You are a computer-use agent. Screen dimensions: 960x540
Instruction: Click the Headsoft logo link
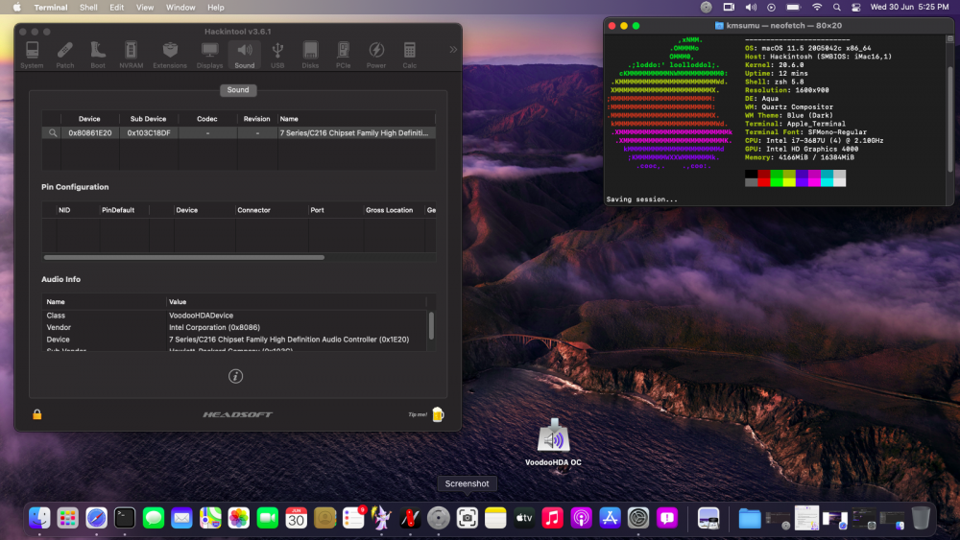coord(238,414)
